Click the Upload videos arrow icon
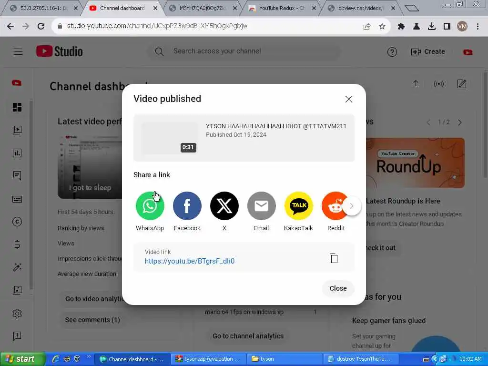The width and height of the screenshot is (488, 366). tap(416, 84)
